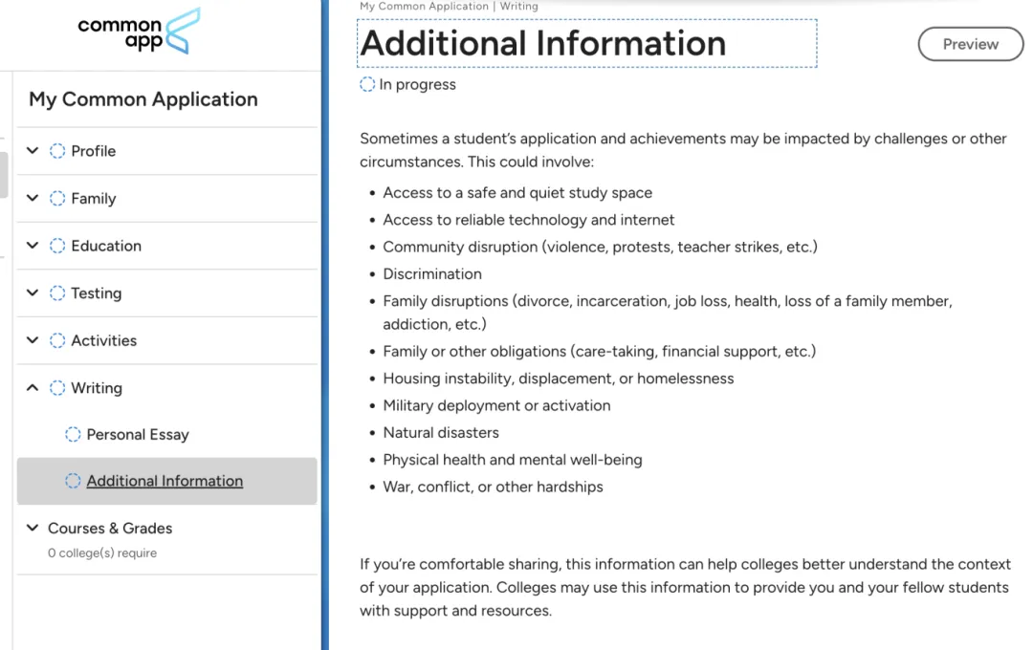Expand the Family section chevron
The image size is (1033, 650).
tap(33, 199)
